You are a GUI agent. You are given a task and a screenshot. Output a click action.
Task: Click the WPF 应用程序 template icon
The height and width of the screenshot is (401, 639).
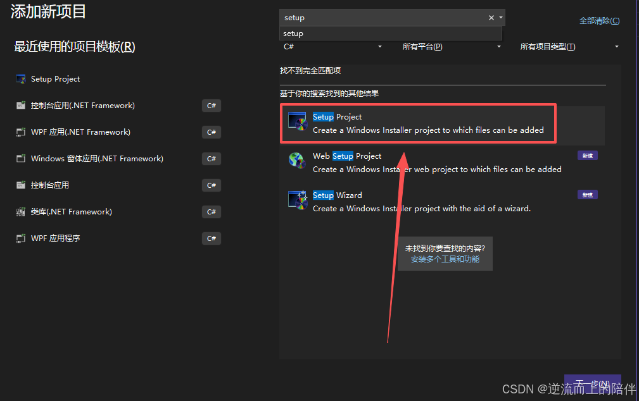pos(21,238)
